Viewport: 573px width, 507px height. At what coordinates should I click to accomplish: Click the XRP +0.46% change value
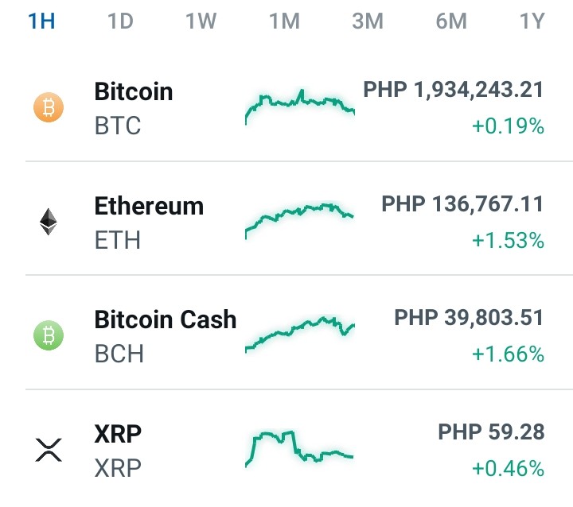508,468
